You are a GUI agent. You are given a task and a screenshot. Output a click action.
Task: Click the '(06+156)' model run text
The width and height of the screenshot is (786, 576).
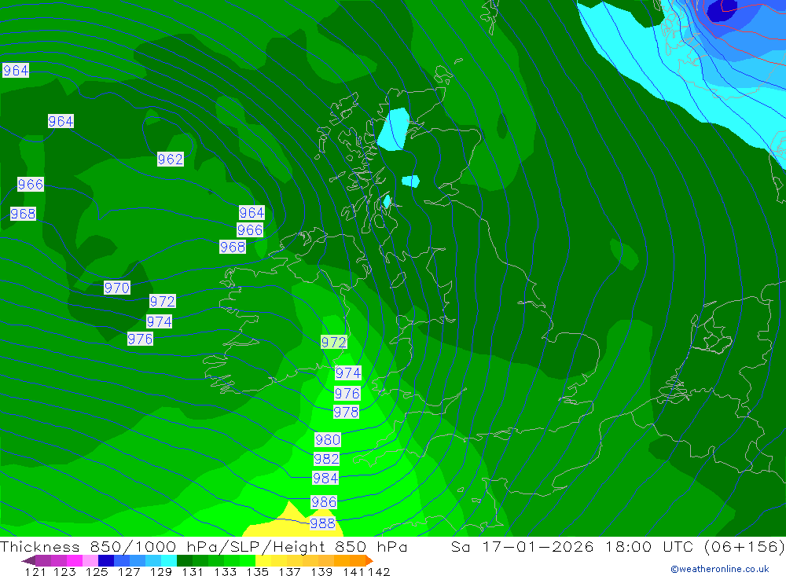coord(744,546)
